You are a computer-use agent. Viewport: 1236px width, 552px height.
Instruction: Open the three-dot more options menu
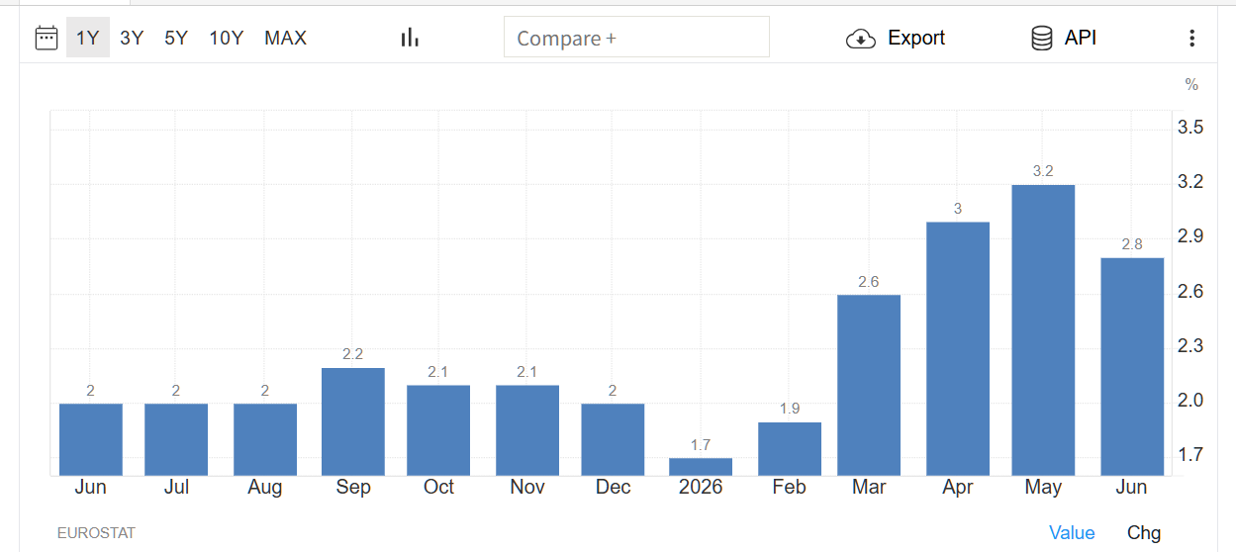[1191, 39]
